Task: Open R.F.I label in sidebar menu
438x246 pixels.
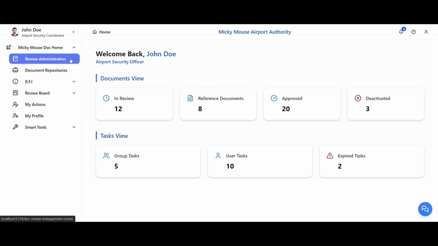Action: tap(29, 81)
